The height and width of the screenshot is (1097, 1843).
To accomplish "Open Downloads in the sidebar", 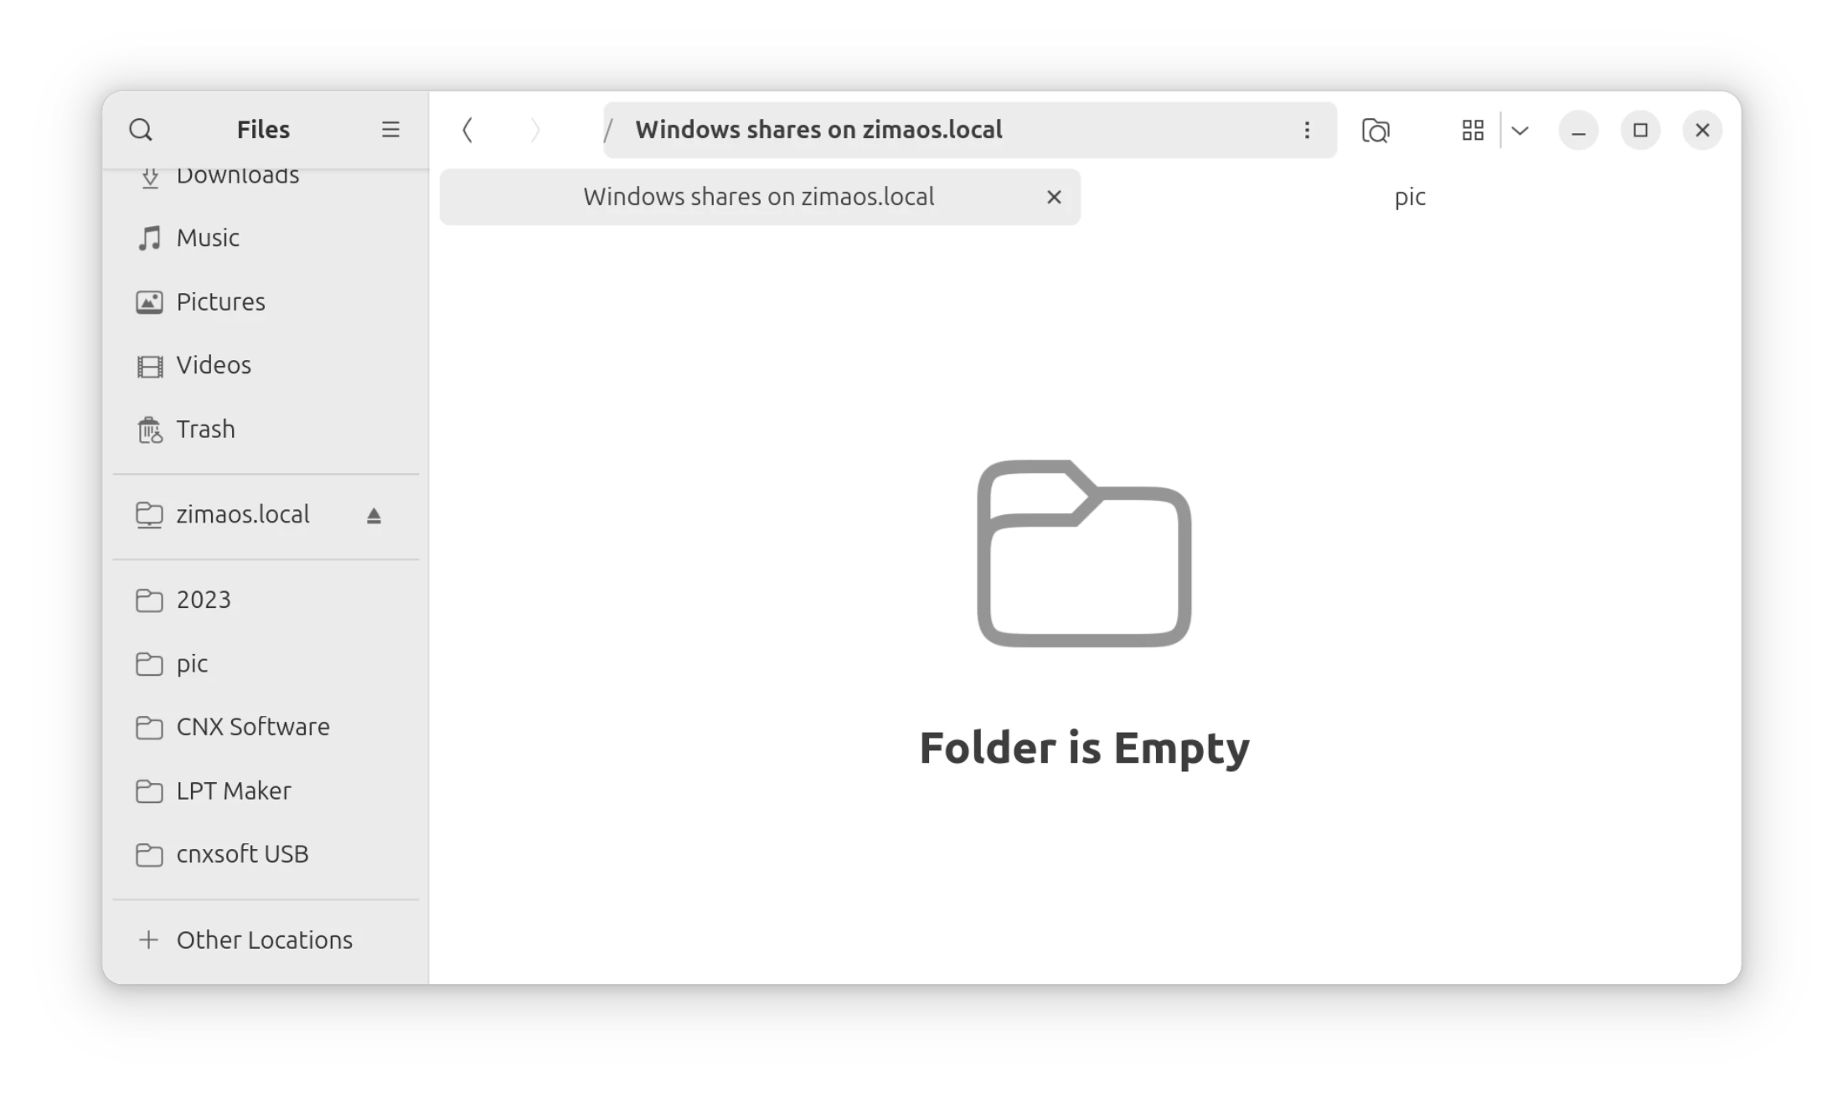I will (x=266, y=175).
